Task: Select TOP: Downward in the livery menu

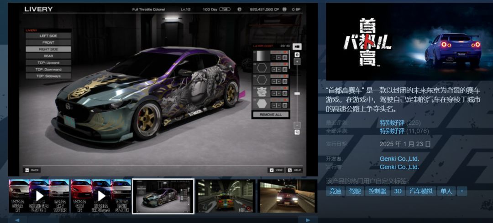Action: [48, 69]
